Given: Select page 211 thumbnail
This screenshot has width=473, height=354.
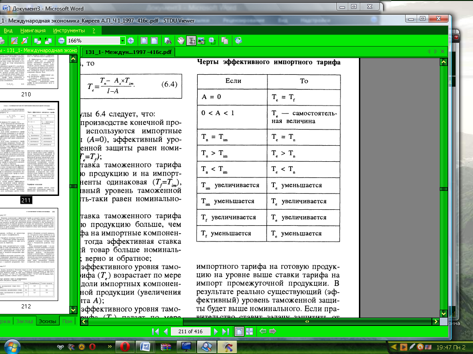Looking at the screenshot, I should tap(29, 148).
